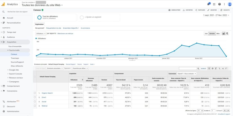Open Audience in the sidebar
This screenshot has width=233, height=116.
(11, 37)
